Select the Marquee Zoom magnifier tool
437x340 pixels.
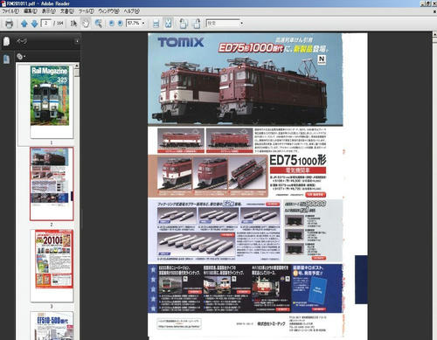(x=99, y=24)
